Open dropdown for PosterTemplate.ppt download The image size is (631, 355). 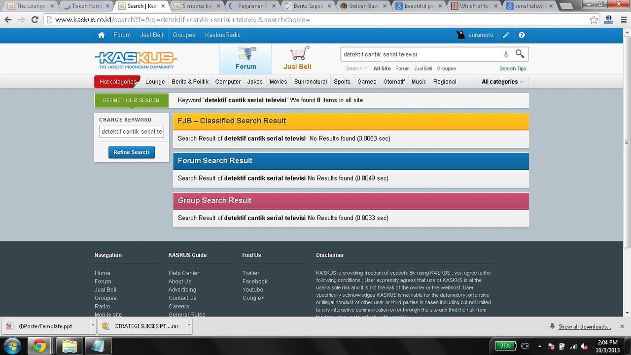[x=93, y=326]
